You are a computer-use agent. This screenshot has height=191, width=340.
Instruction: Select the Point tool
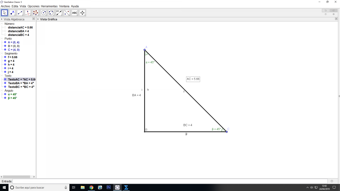pos(12,13)
